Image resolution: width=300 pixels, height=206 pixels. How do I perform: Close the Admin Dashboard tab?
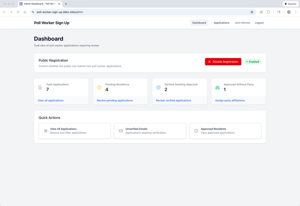tap(59, 4)
